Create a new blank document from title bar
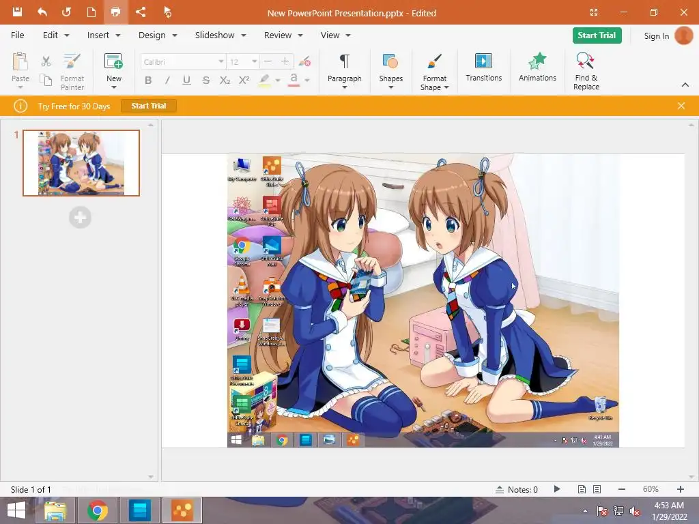Viewport: 699px width, 524px height. [91, 12]
